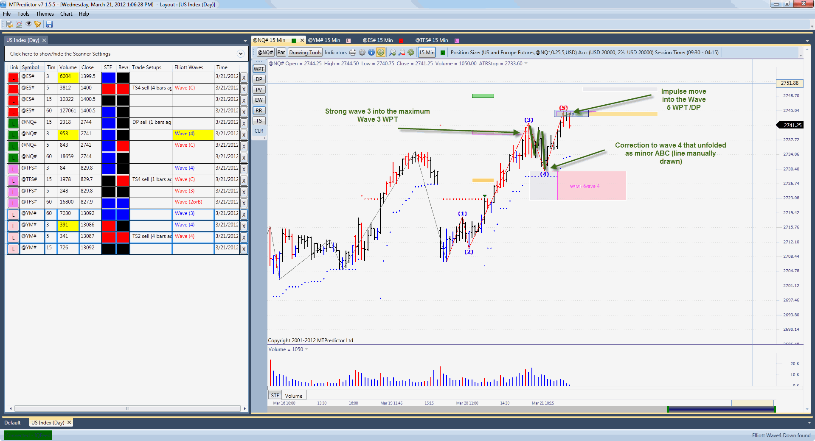Screen dimensions: 815x441
Task: Open the Tools menu
Action: pyautogui.click(x=23, y=14)
